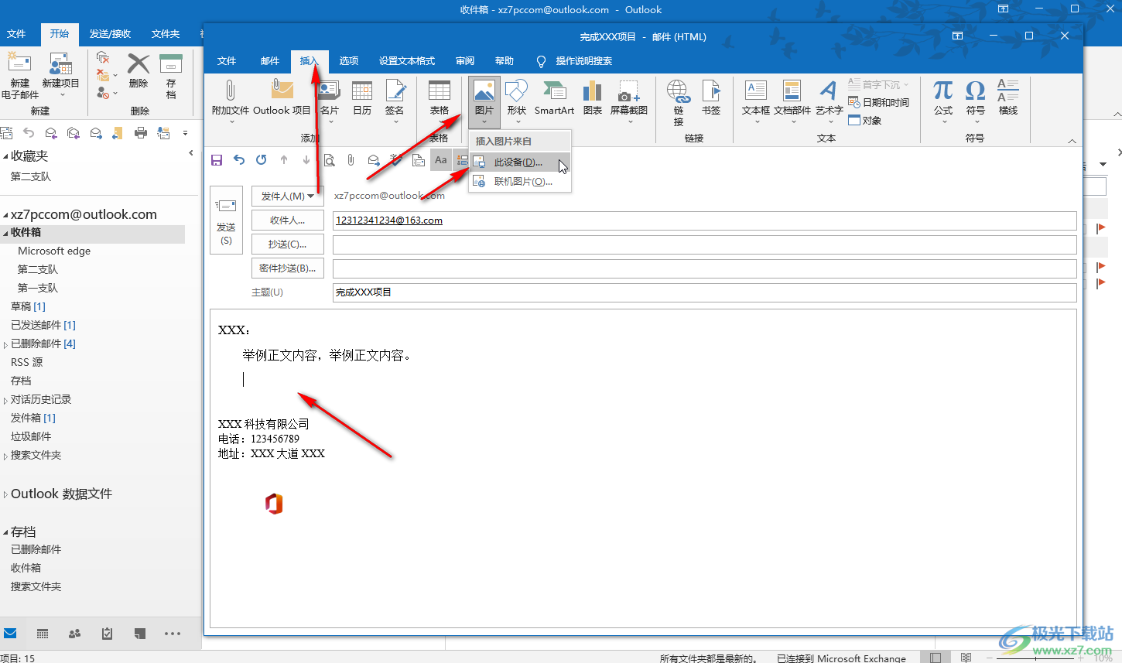Click the 抄送(C)... CC button
This screenshot has width=1122, height=663.
(288, 244)
